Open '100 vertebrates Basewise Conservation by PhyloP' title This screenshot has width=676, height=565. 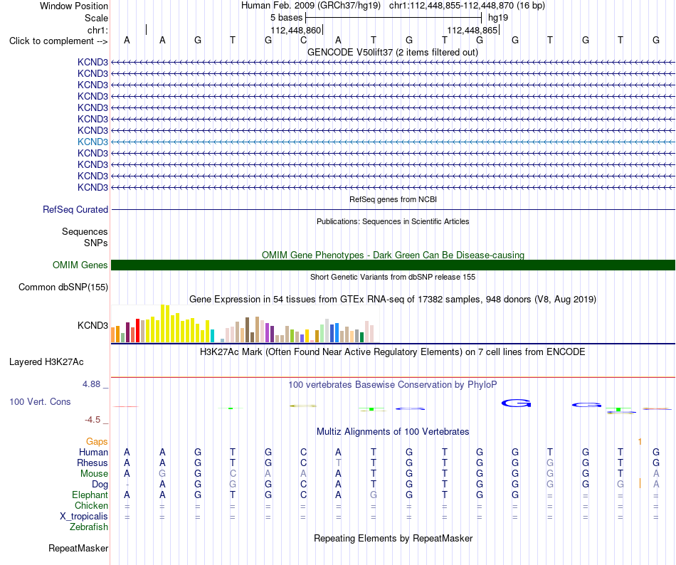392,384
